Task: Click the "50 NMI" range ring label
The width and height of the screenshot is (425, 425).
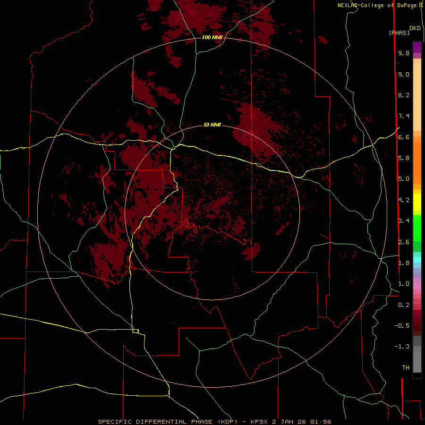Action: [x=212, y=125]
